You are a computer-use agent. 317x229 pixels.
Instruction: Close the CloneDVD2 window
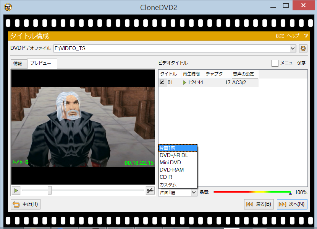[304, 5]
